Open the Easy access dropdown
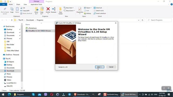Viewport: 173px width, 97px height. (69, 11)
